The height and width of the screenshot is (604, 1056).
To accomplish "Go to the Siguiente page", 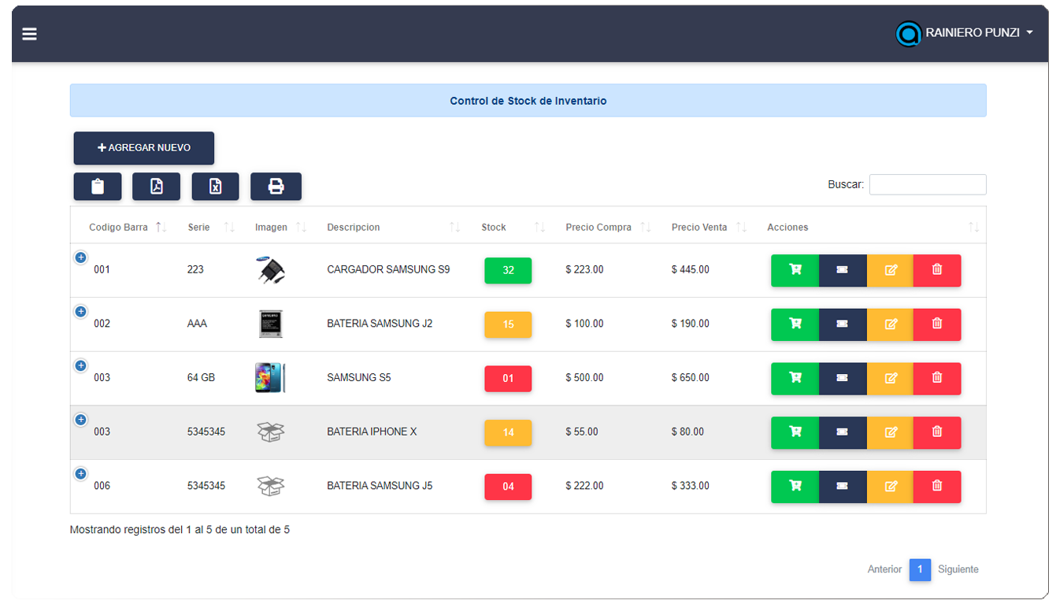I will pyautogui.click(x=958, y=569).
